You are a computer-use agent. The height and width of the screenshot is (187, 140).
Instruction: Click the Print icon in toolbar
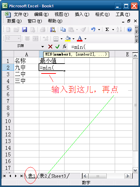click(x=42, y=30)
